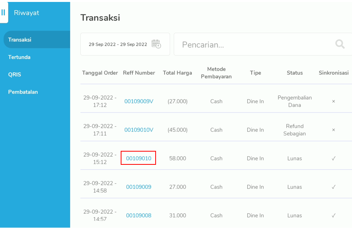Open the calendar date picker icon

click(x=156, y=44)
